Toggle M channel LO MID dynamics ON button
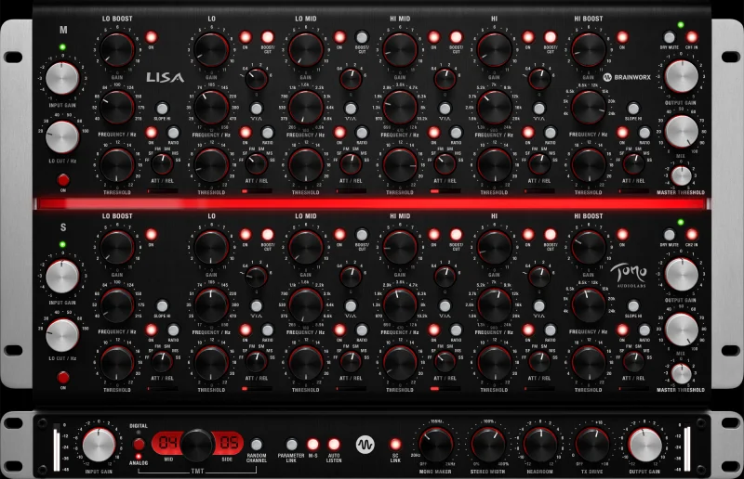This screenshot has height=479, width=744. click(x=339, y=132)
